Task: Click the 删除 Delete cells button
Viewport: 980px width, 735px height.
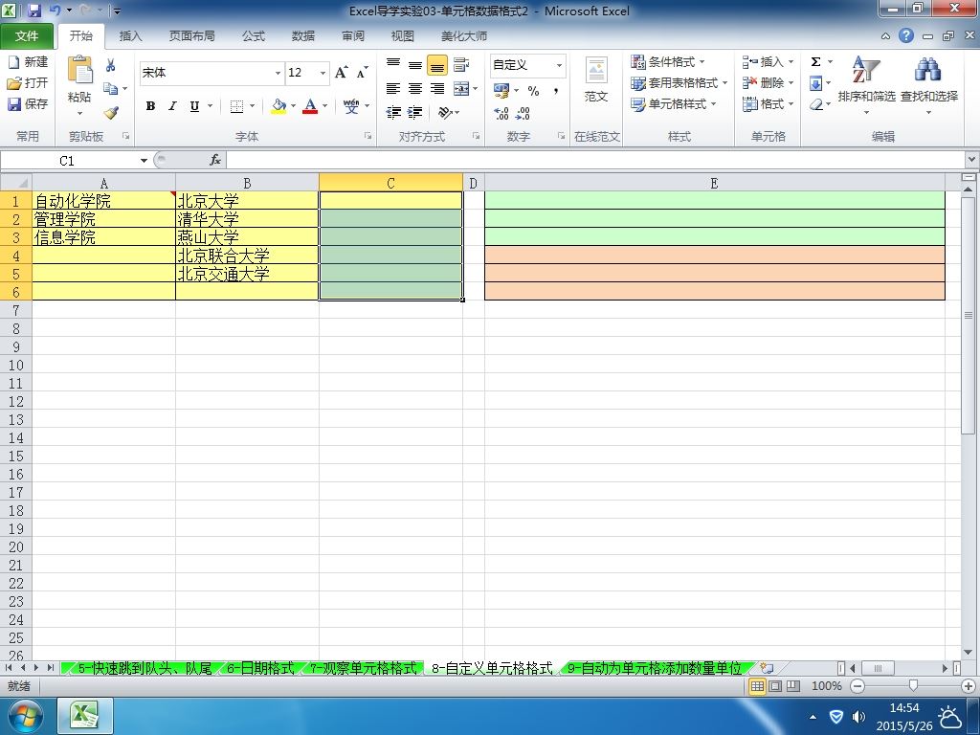Action: pos(768,82)
